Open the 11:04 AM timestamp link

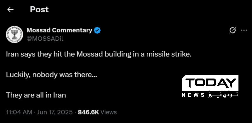pos(19,112)
